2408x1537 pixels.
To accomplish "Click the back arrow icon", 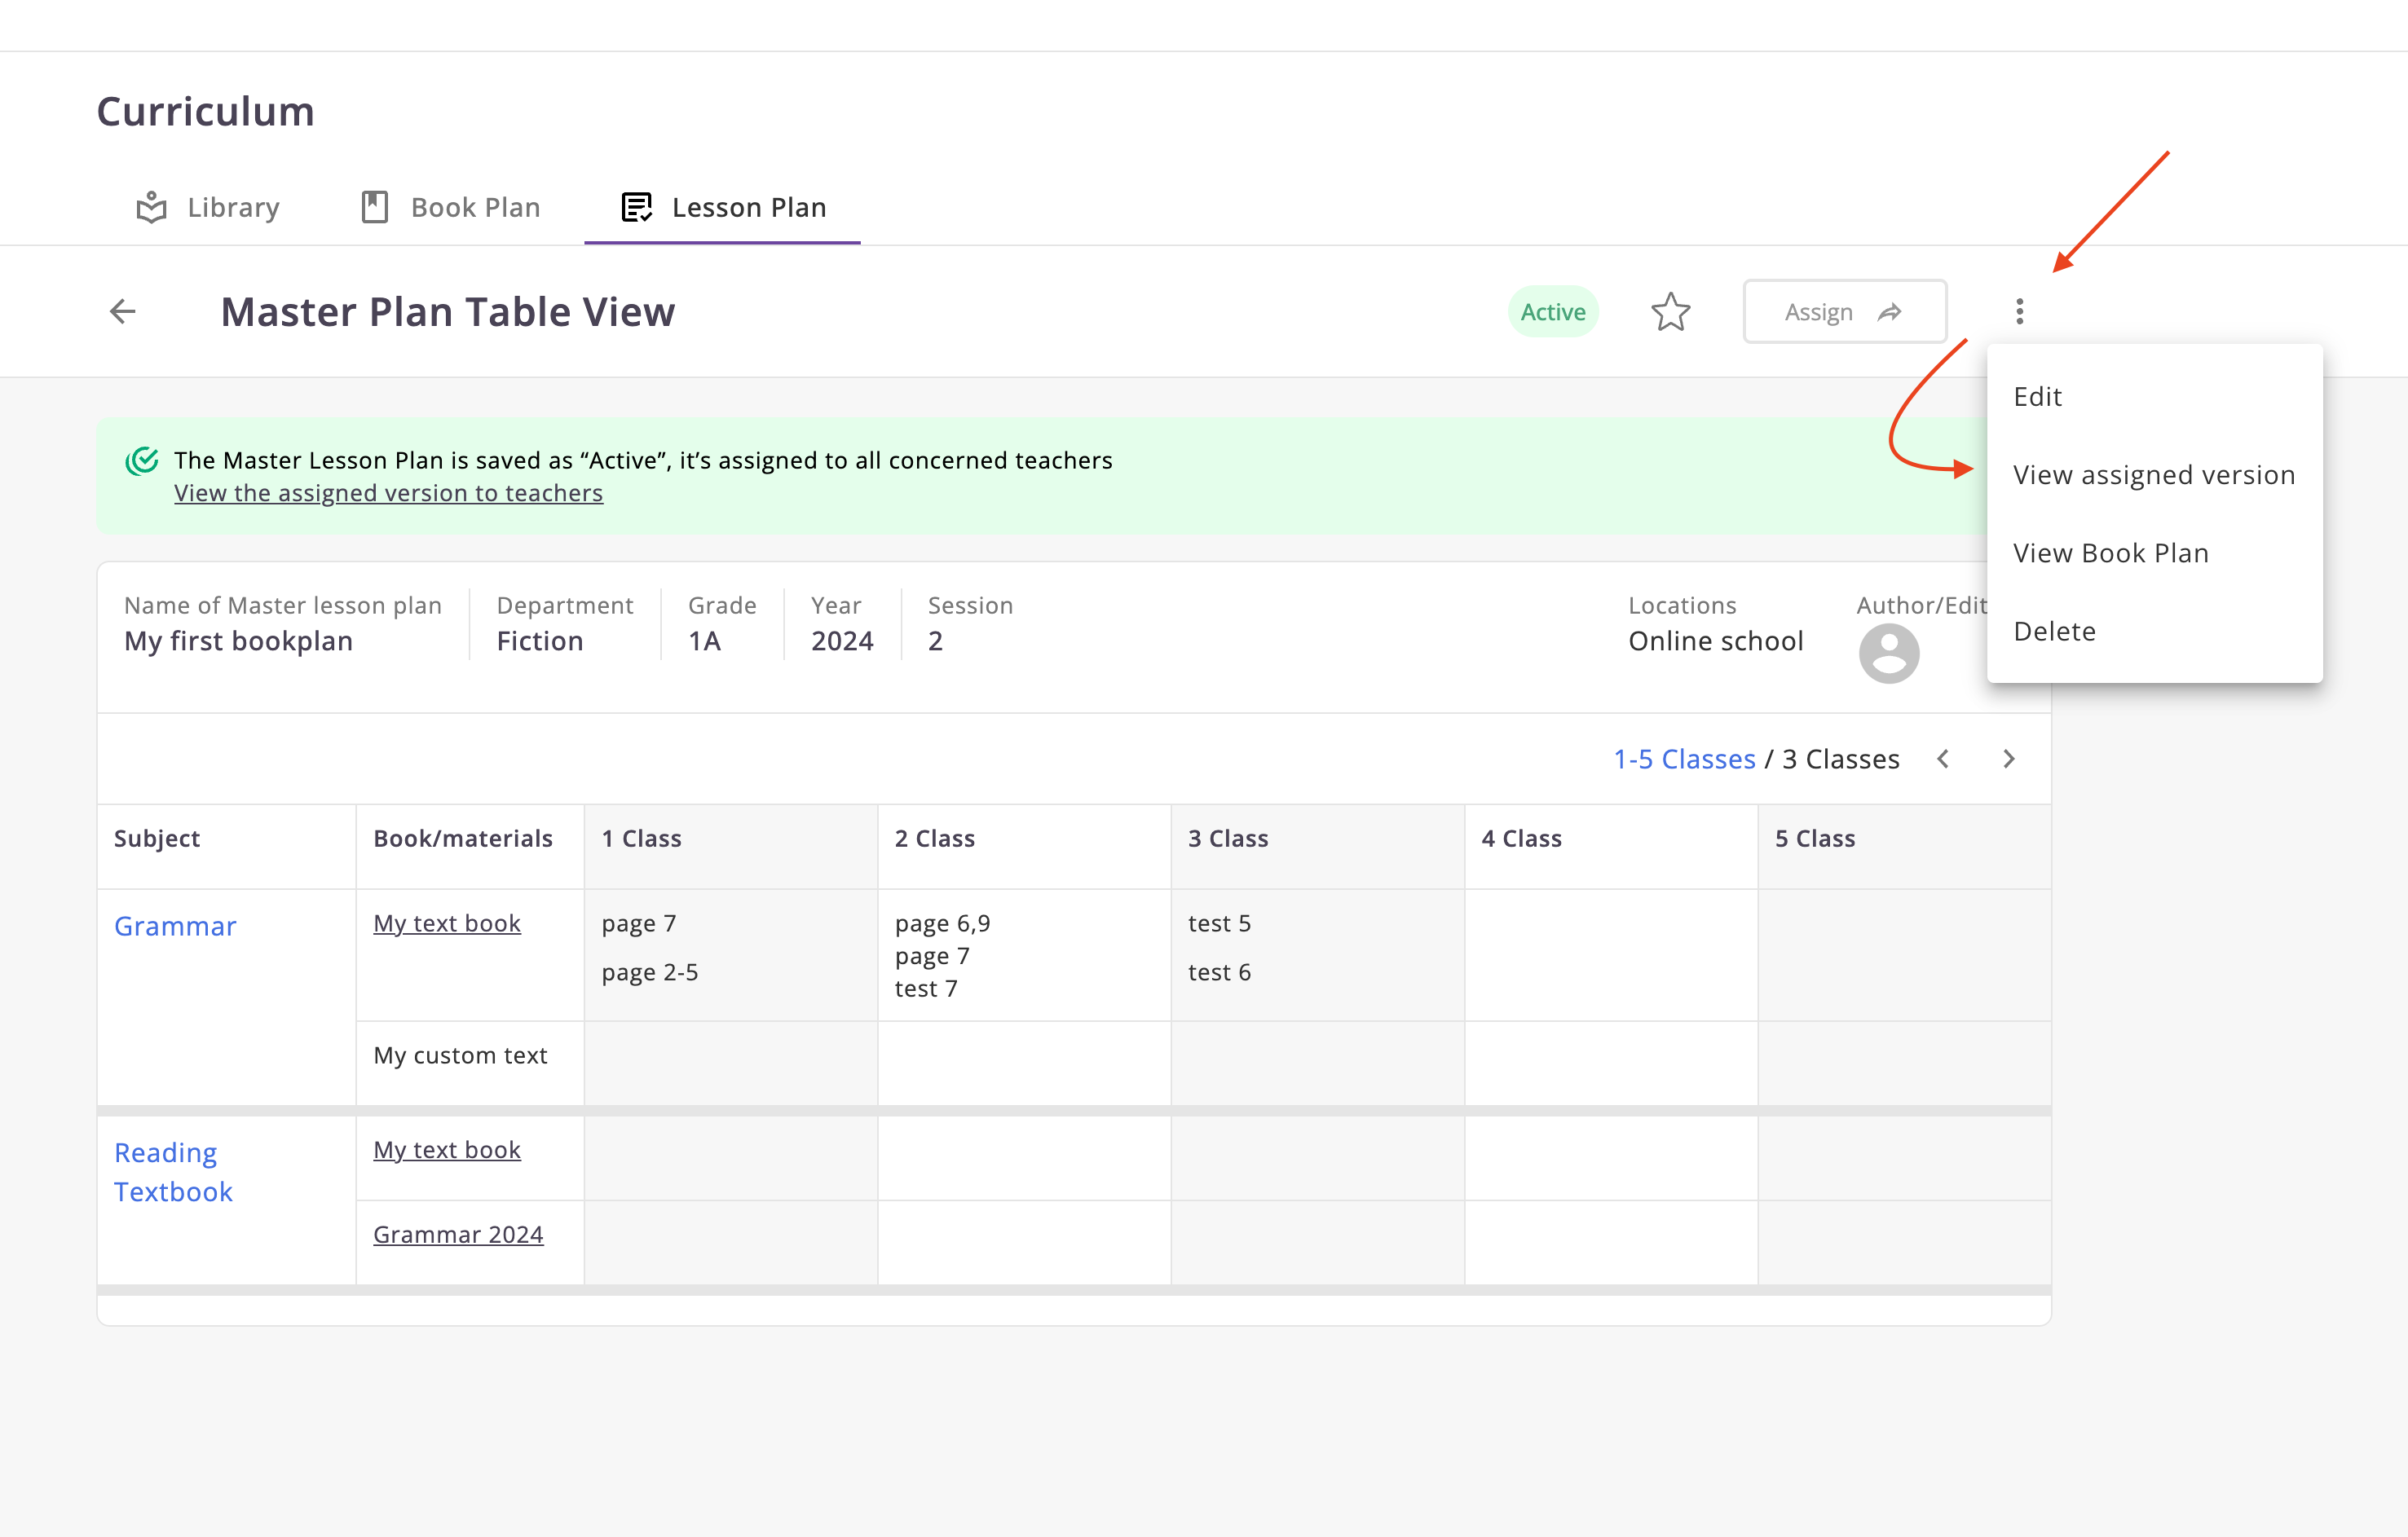I will point(122,311).
